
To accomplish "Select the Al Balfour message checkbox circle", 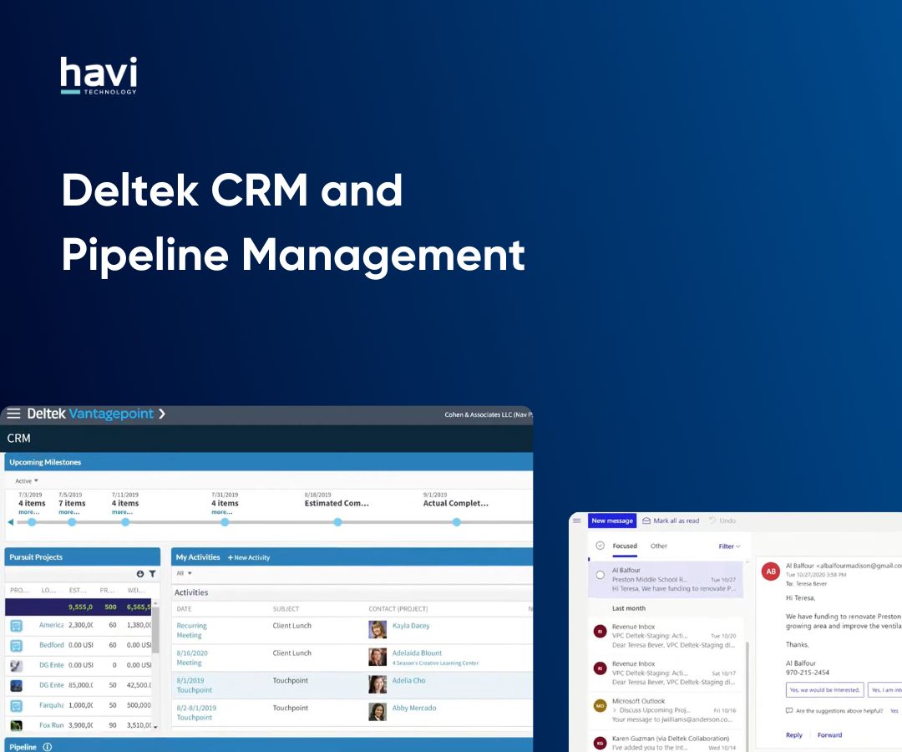I will [x=600, y=575].
